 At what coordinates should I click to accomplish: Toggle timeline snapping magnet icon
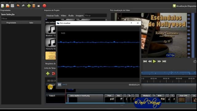(x=54, y=74)
